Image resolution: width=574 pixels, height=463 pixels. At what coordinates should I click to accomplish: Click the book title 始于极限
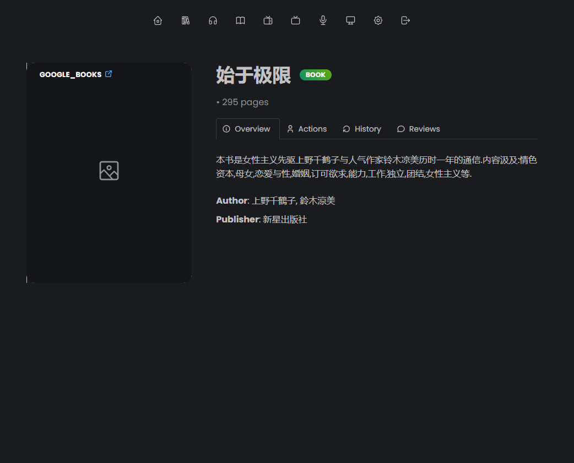[253, 75]
